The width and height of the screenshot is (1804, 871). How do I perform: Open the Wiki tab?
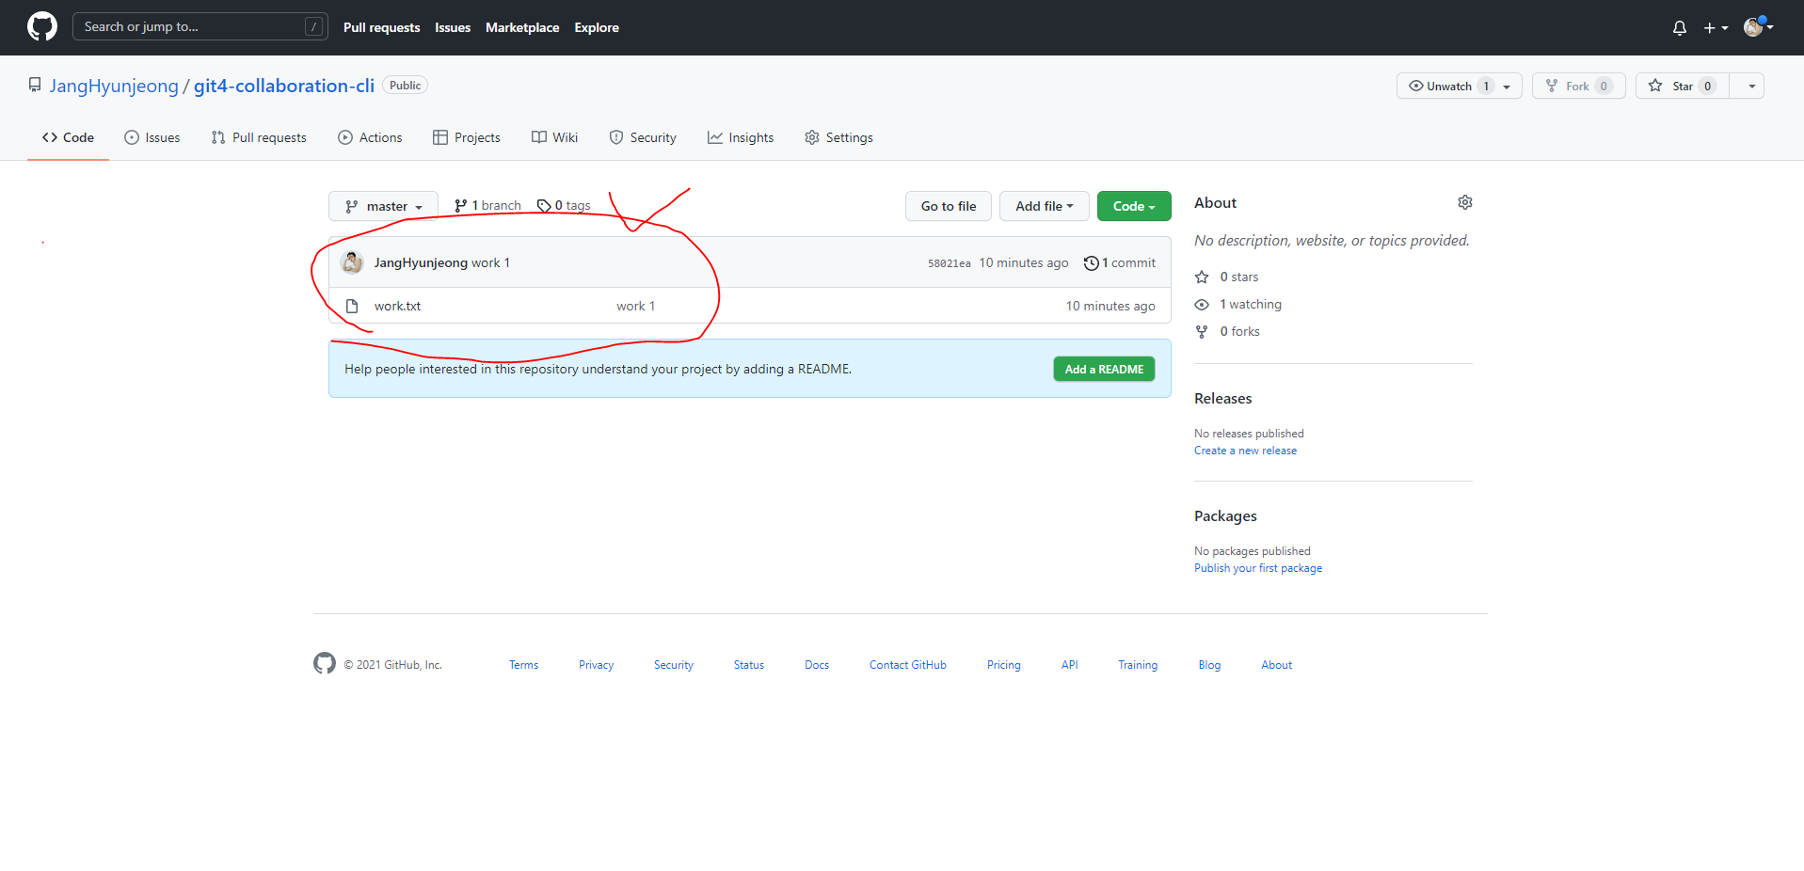[554, 137]
